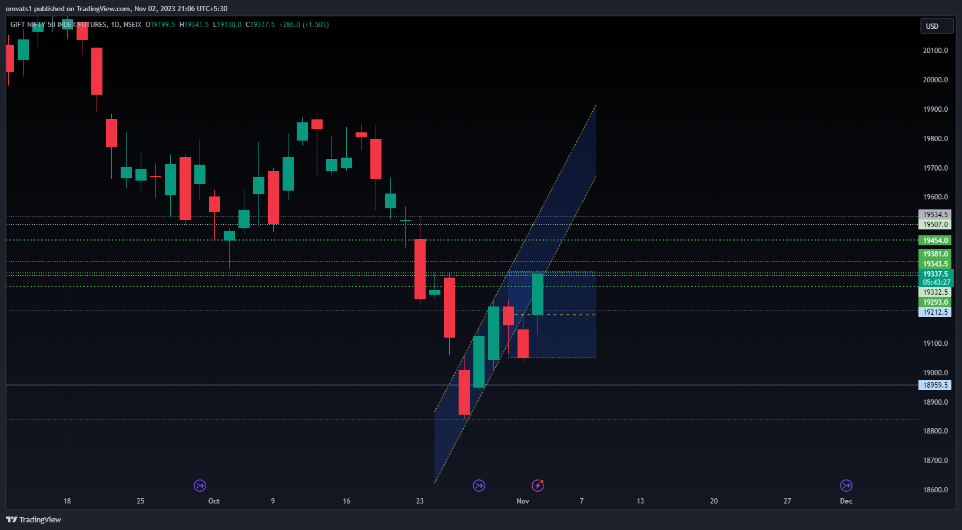Click the Nov label on time axis

(x=523, y=501)
